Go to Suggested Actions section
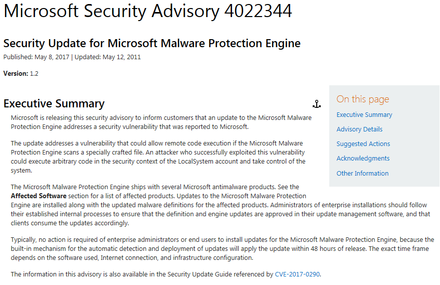Viewport: 440px width, 285px height. pos(363,144)
